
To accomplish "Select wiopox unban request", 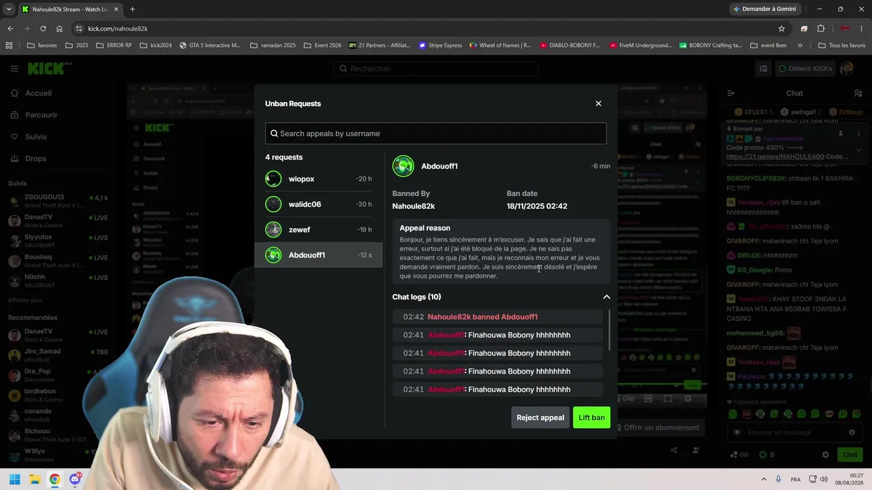I will 319,179.
